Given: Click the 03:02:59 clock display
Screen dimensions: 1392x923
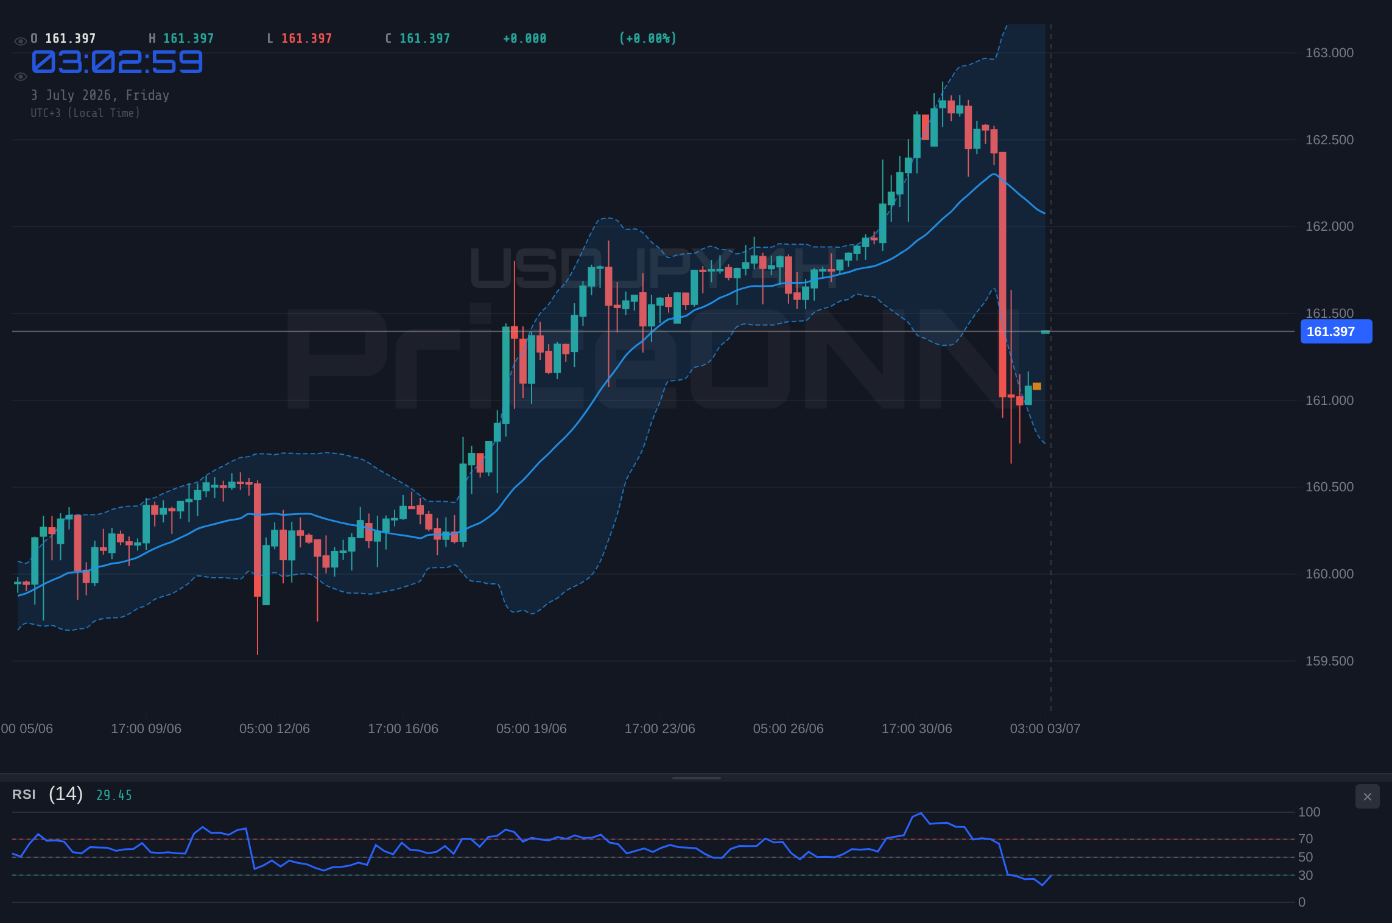Looking at the screenshot, I should coord(117,62).
